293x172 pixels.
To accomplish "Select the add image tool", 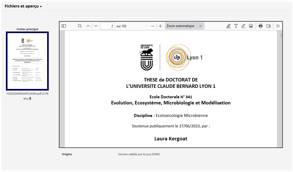I will 251,26.
